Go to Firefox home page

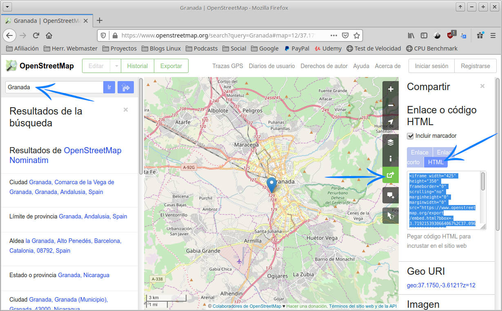49,35
